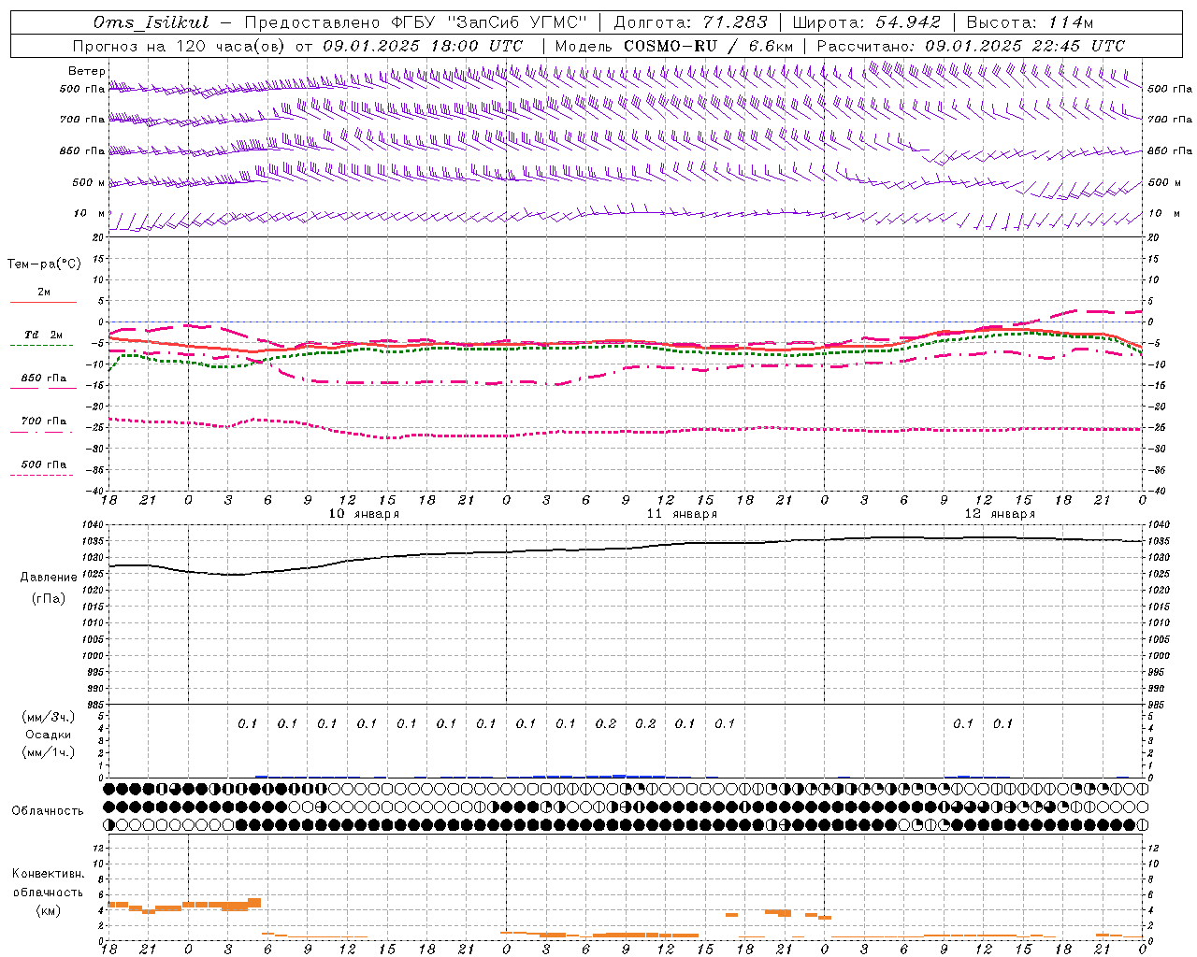
Task: Click the Высота: 114м elevation value
Action: point(1029,22)
